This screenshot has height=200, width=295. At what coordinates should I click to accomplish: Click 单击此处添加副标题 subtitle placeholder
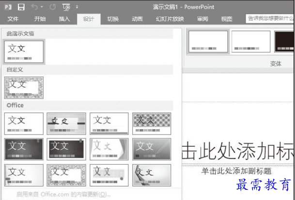(x=236, y=171)
